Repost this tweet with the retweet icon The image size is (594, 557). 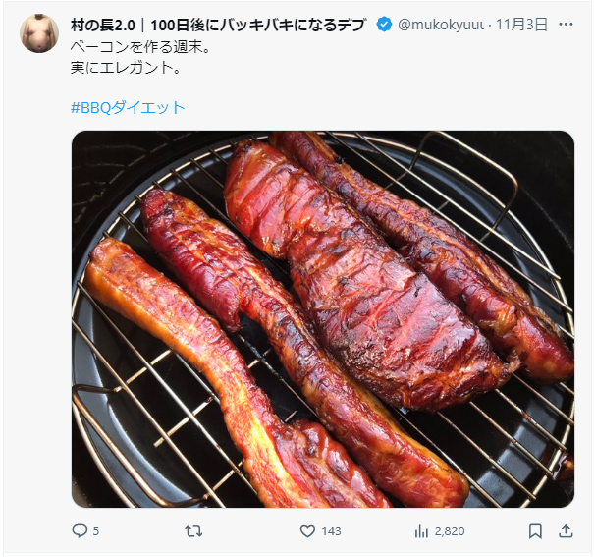[x=193, y=530]
